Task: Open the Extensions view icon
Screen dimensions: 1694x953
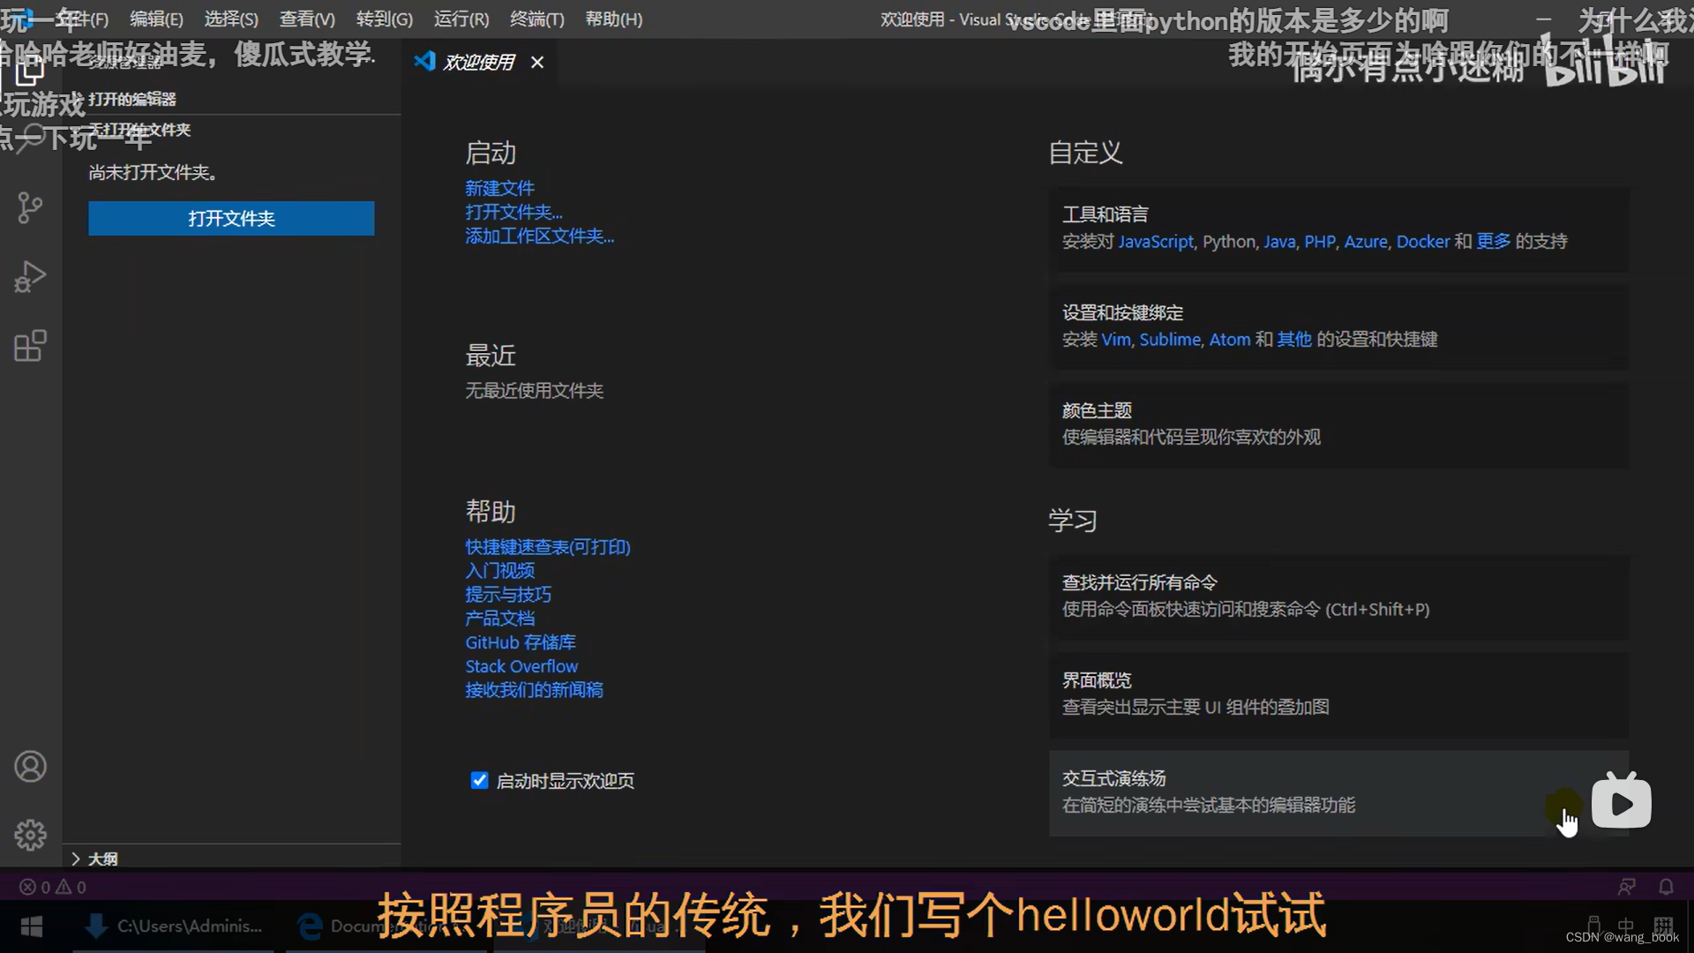Action: pyautogui.click(x=30, y=345)
